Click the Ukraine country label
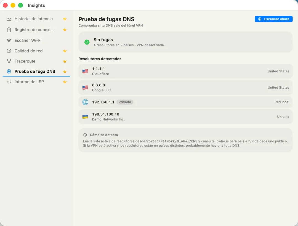The width and height of the screenshot is (298, 226). 283,117
